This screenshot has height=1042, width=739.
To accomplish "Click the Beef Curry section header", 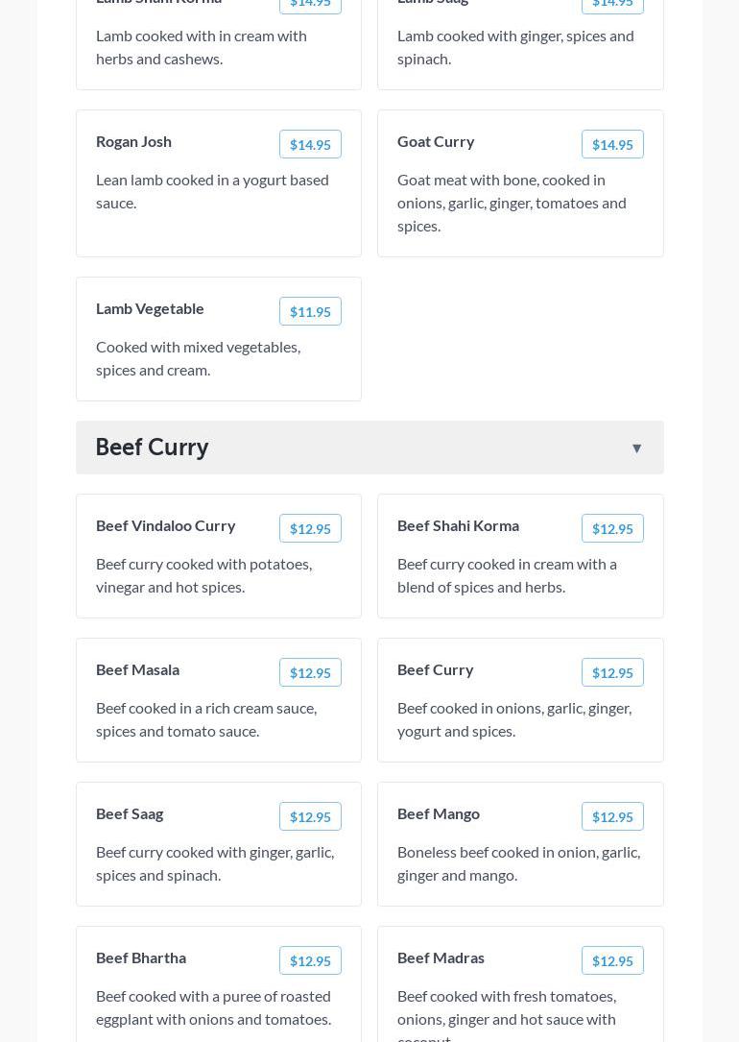I will (x=152, y=448).
